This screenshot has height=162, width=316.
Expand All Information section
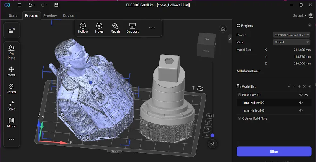click(249, 71)
